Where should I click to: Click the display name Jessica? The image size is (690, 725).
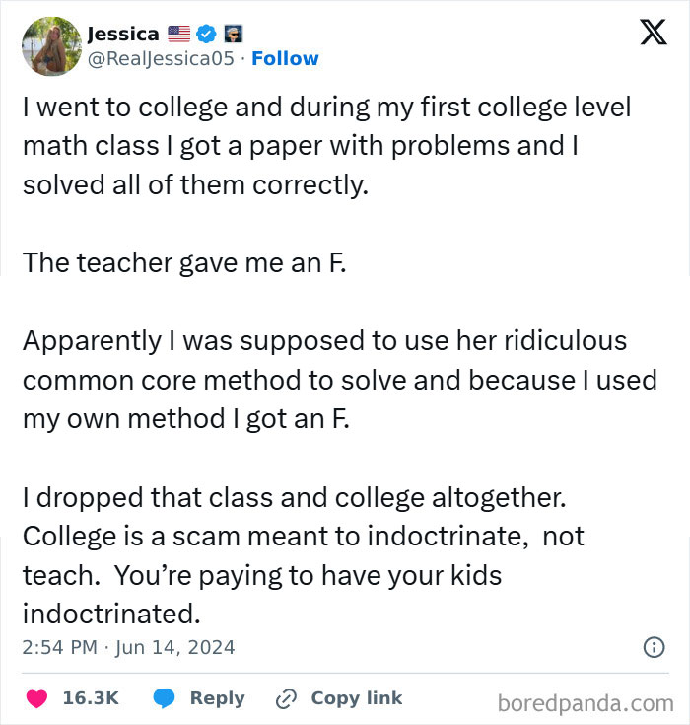[123, 34]
